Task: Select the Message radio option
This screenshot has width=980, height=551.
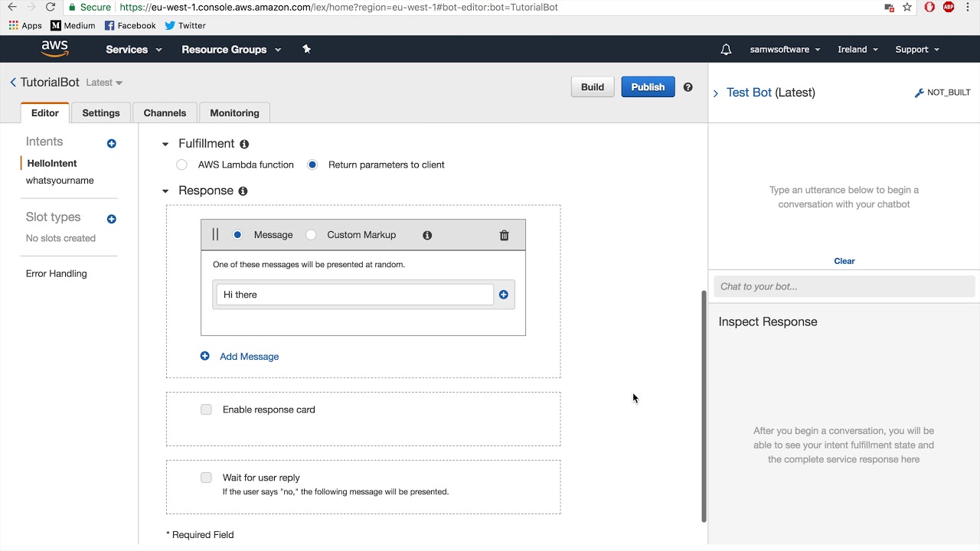Action: pyautogui.click(x=237, y=235)
